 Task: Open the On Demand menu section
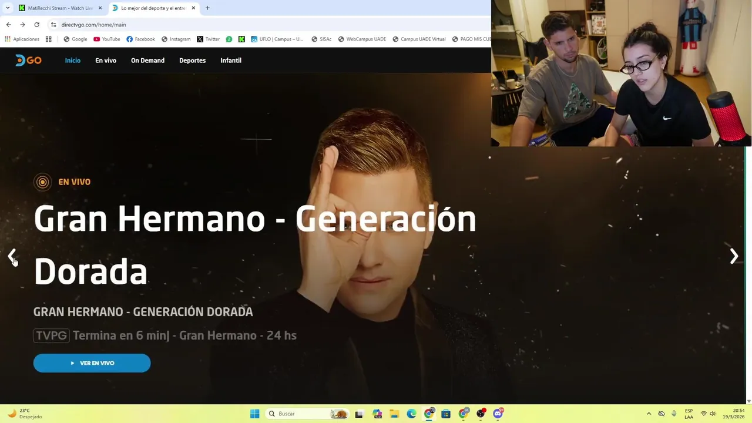click(x=147, y=61)
